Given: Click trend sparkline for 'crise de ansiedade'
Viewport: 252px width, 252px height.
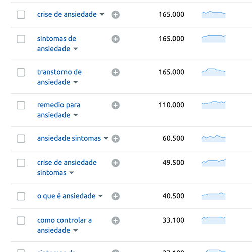Looking at the screenshot, I should tap(213, 14).
